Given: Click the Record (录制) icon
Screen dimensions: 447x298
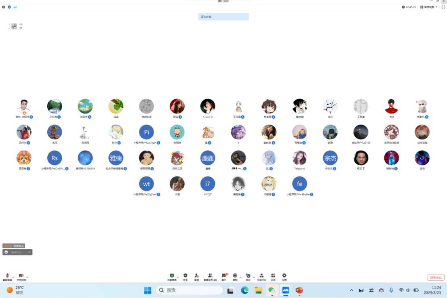Looking at the screenshot, I should [x=235, y=276].
